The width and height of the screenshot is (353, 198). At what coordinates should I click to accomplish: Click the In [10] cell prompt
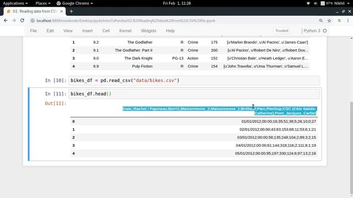tap(56, 80)
